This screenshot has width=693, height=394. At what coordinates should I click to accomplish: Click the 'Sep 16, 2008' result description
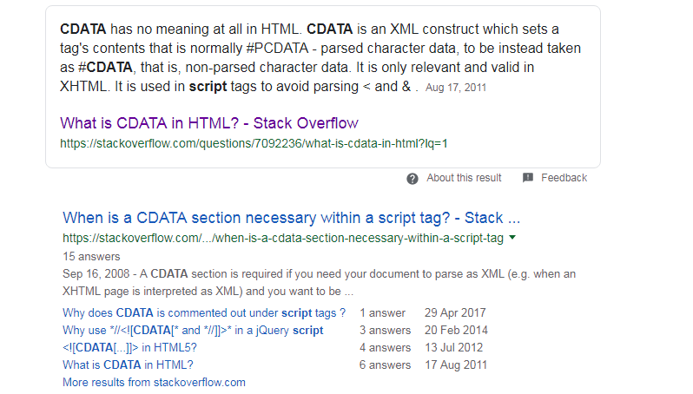pos(319,283)
